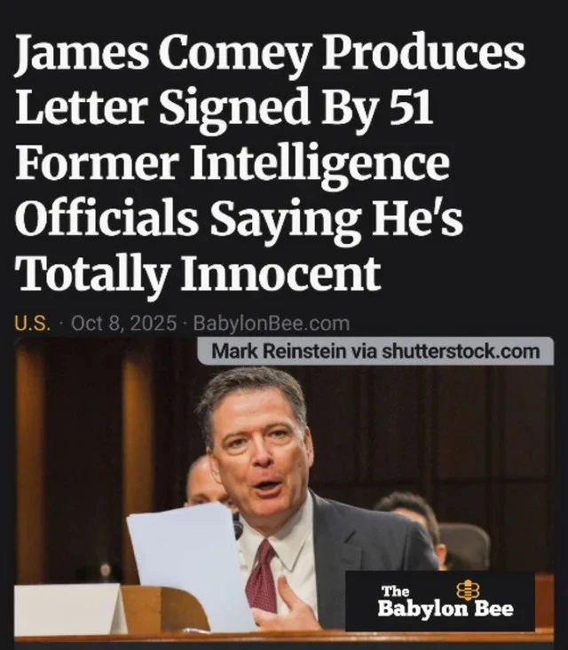568x650 pixels.
Task: Click the word The in logo badge
Action: [x=395, y=591]
